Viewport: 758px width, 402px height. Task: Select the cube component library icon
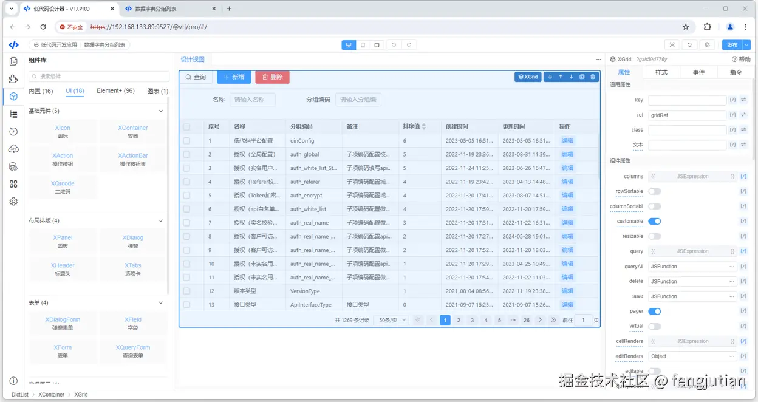[x=13, y=97]
